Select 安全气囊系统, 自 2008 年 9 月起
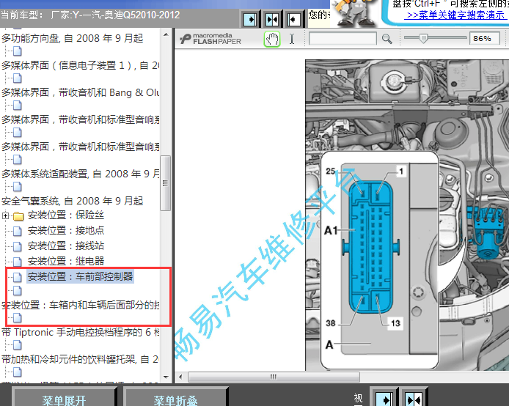This screenshot has height=406, width=509. pos(72,201)
